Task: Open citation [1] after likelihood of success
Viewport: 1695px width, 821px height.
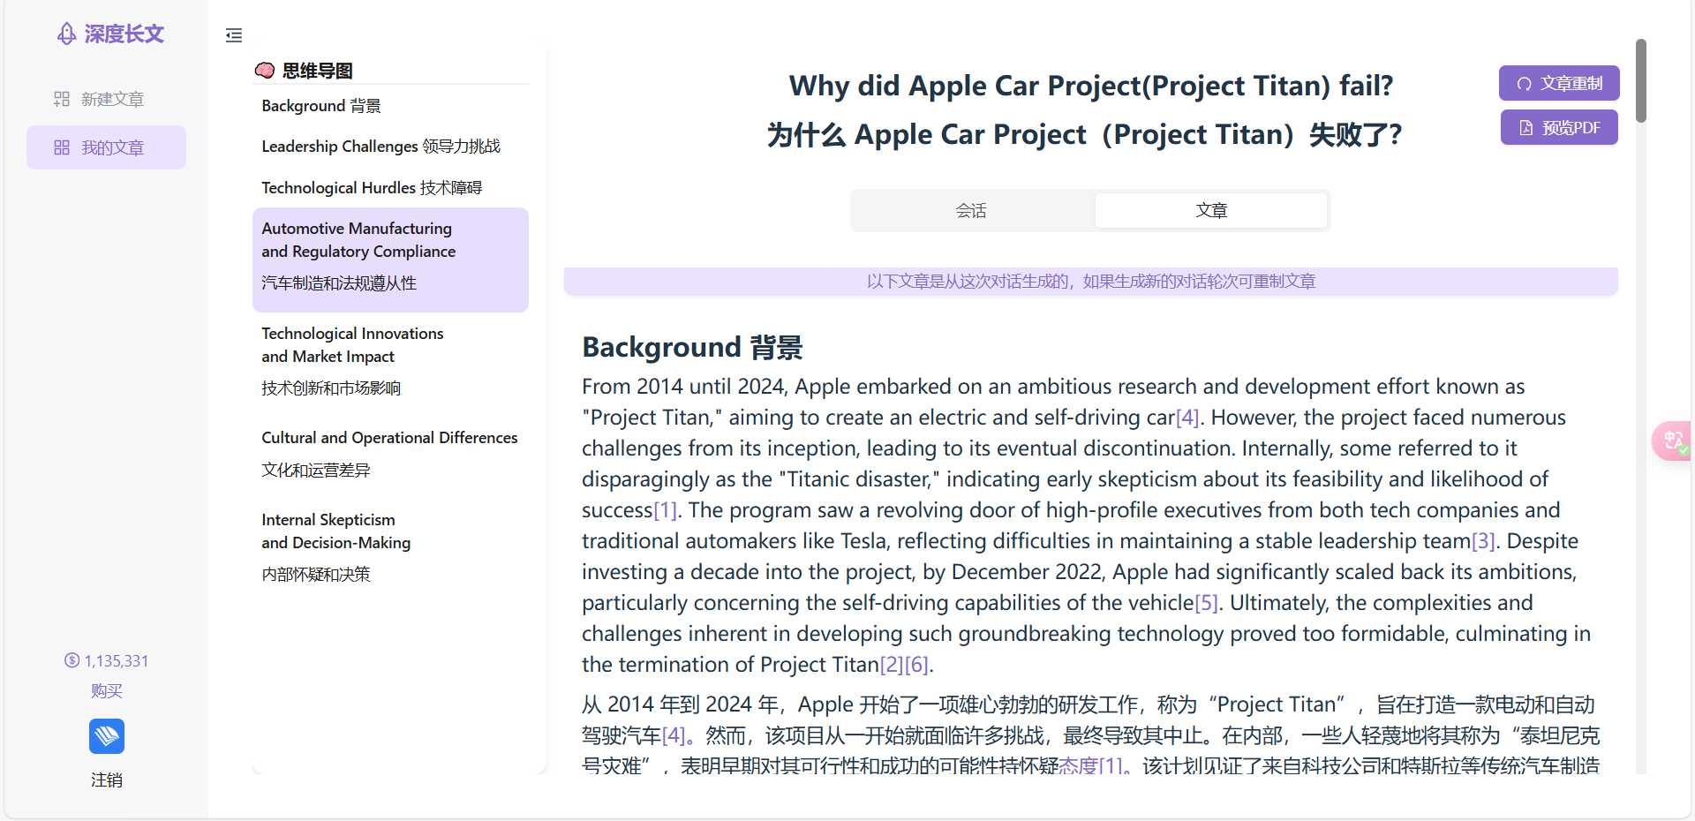Action: [x=665, y=510]
